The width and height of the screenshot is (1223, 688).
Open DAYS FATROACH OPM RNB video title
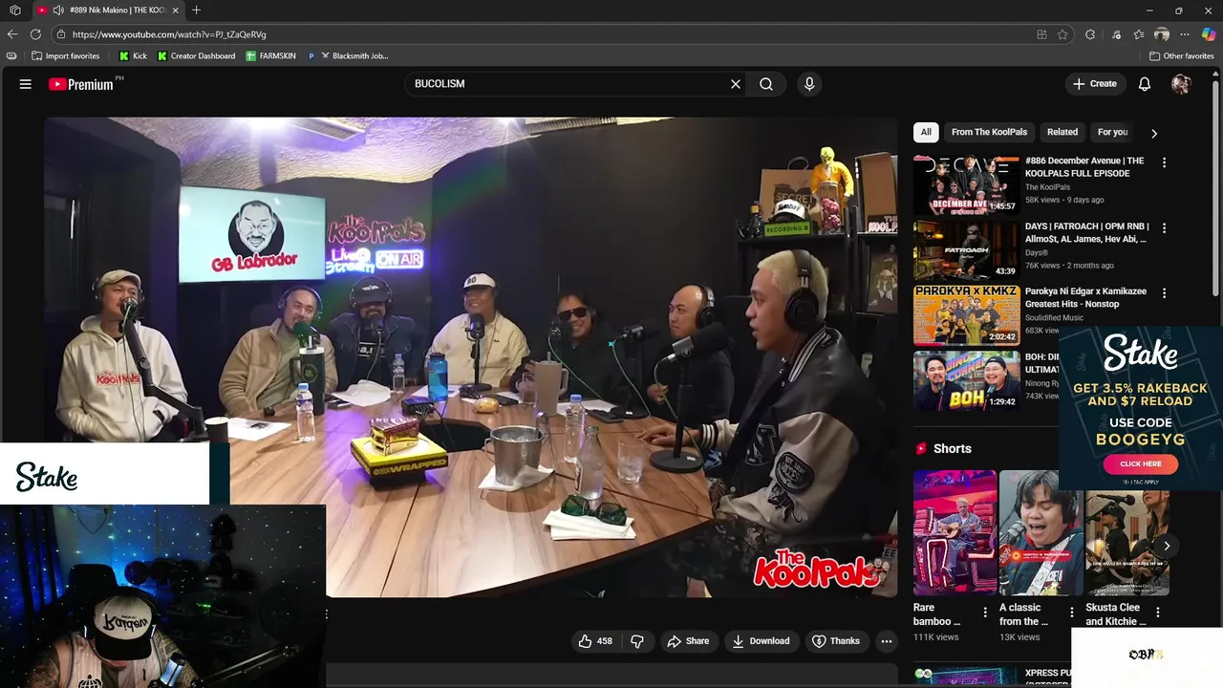1086,232
